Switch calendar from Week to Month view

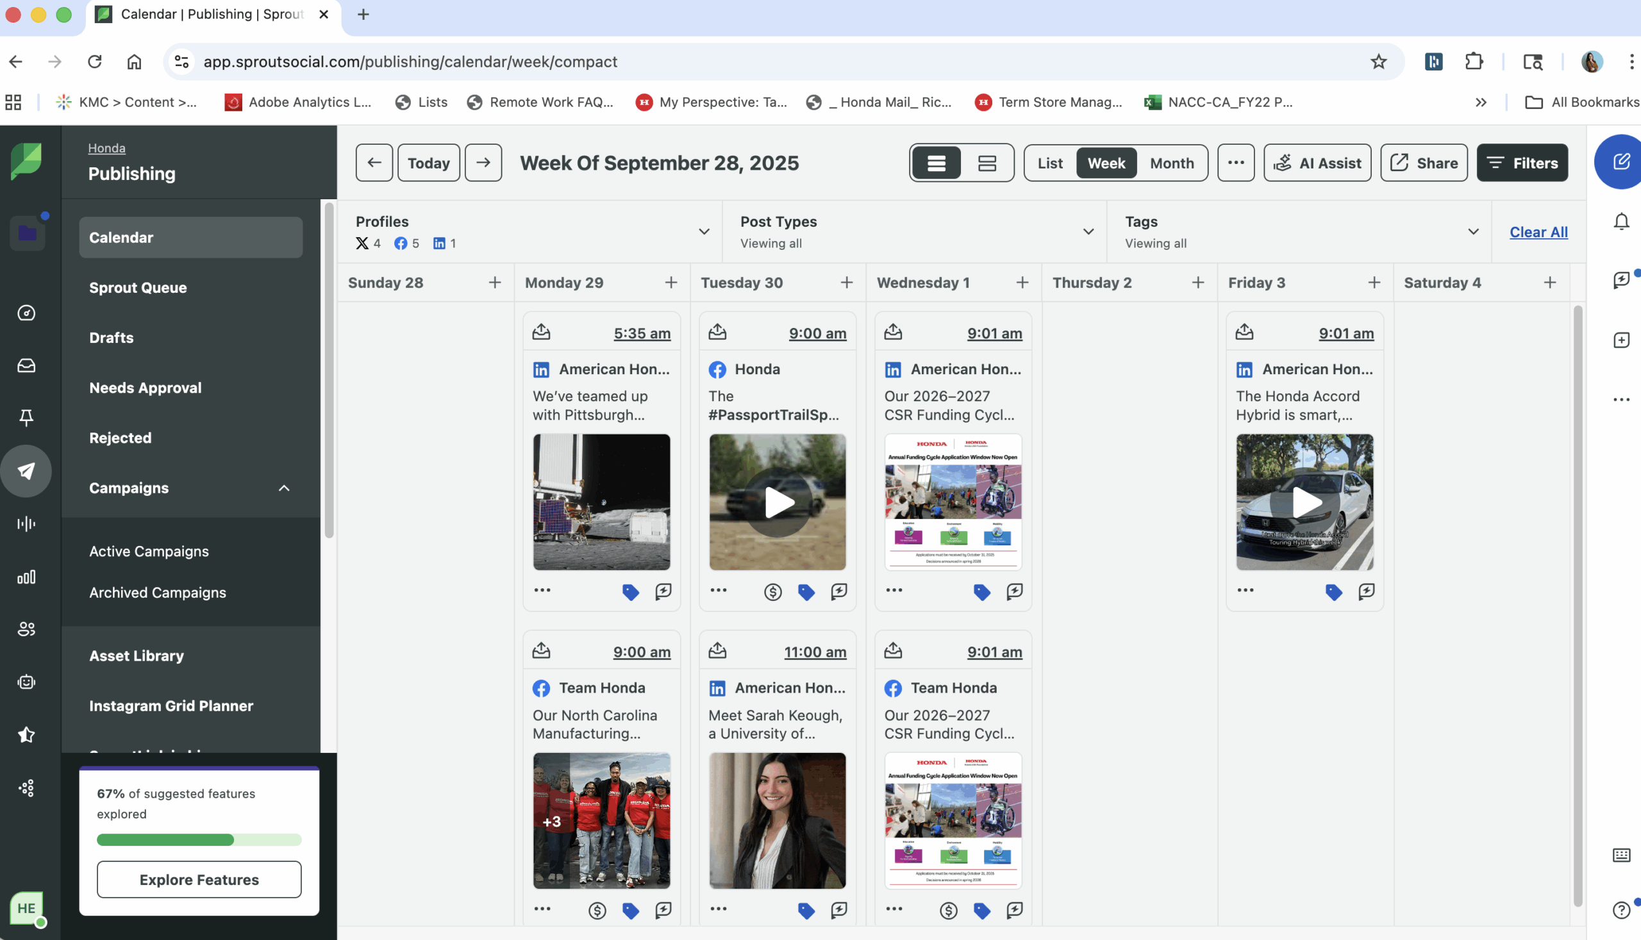click(x=1172, y=163)
